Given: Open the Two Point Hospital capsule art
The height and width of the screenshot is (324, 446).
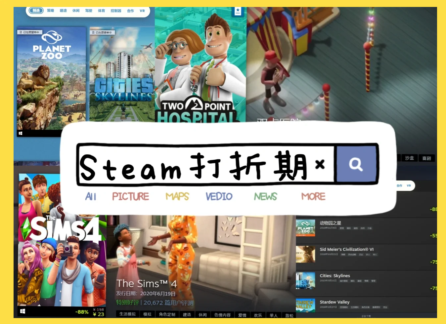Looking at the screenshot, I should pos(201,65).
